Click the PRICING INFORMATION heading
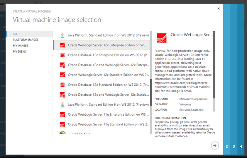This screenshot has height=158, width=247. pos(170,118)
